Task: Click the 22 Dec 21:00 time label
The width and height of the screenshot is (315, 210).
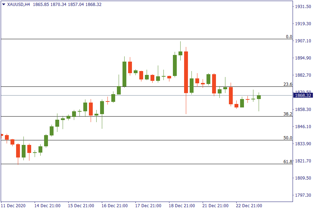Action: point(249,205)
